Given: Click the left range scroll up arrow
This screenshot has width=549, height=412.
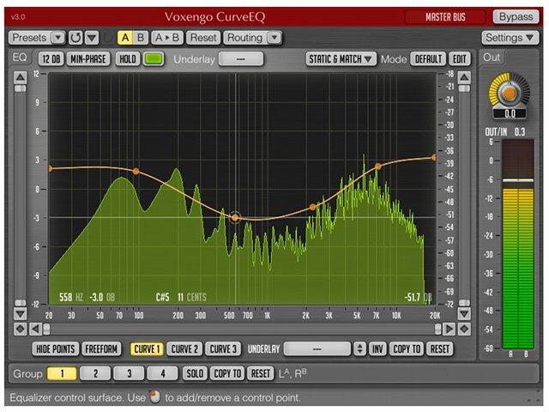Looking at the screenshot, I should [21, 77].
